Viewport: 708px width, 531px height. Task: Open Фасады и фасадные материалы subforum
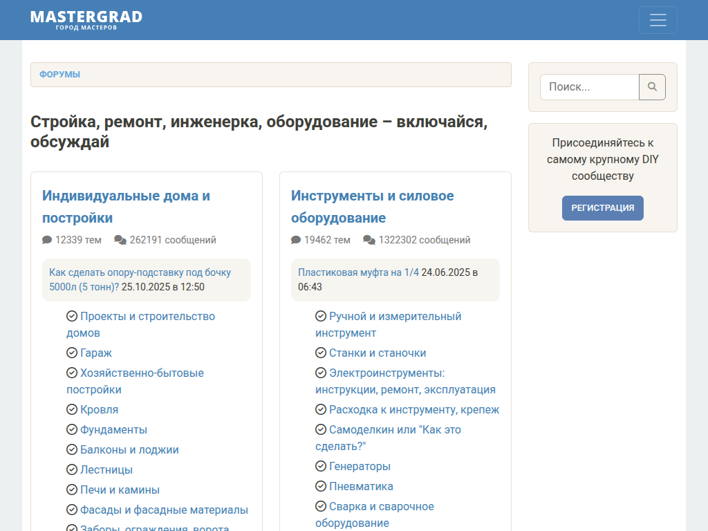[x=164, y=510]
